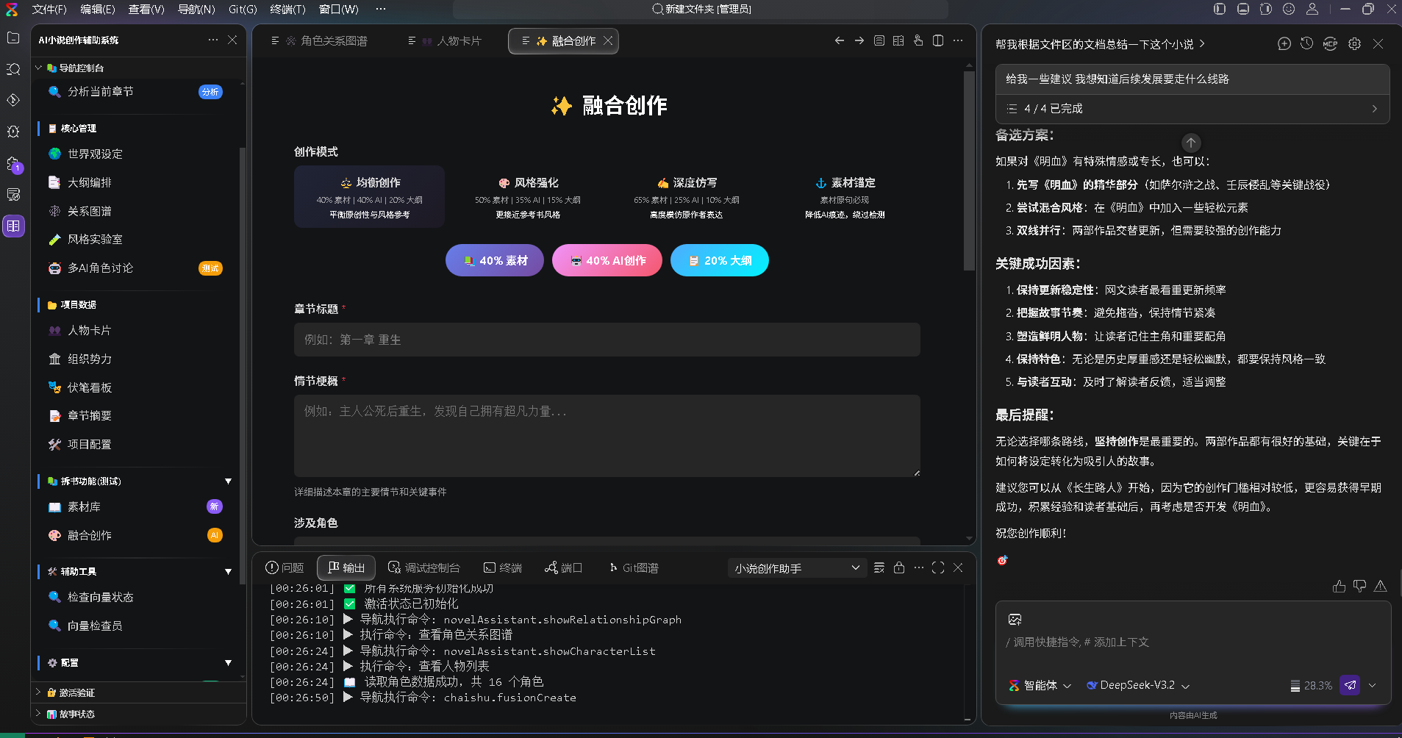Click the scroll-to-top arrow in chat
Screen dimensions: 1402x738
click(1191, 143)
